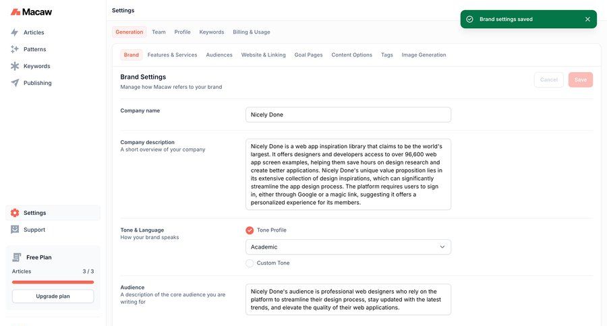The image size is (607, 326).
Task: Switch to the Team tab
Action: click(158, 32)
